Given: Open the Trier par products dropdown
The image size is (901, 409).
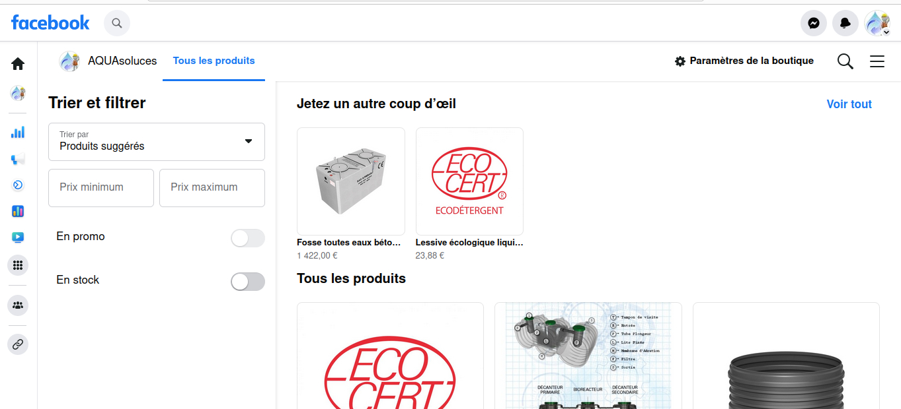Looking at the screenshot, I should click(156, 141).
